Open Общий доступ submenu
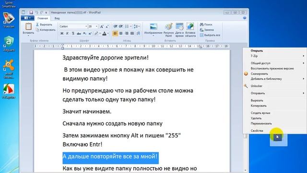The width and height of the screenshot is (307, 173). pyautogui.click(x=275, y=63)
